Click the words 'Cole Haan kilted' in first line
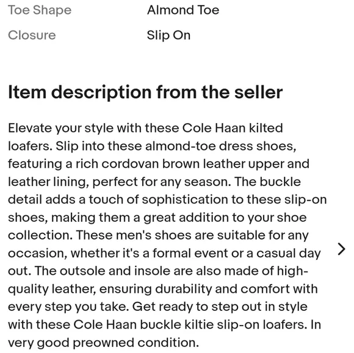This screenshot has width=354, height=353. click(233, 128)
